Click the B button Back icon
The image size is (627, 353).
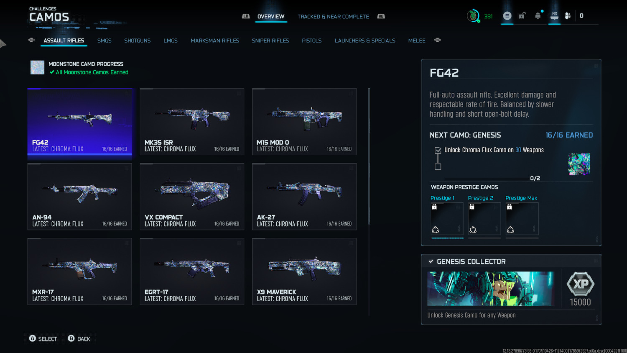point(71,338)
